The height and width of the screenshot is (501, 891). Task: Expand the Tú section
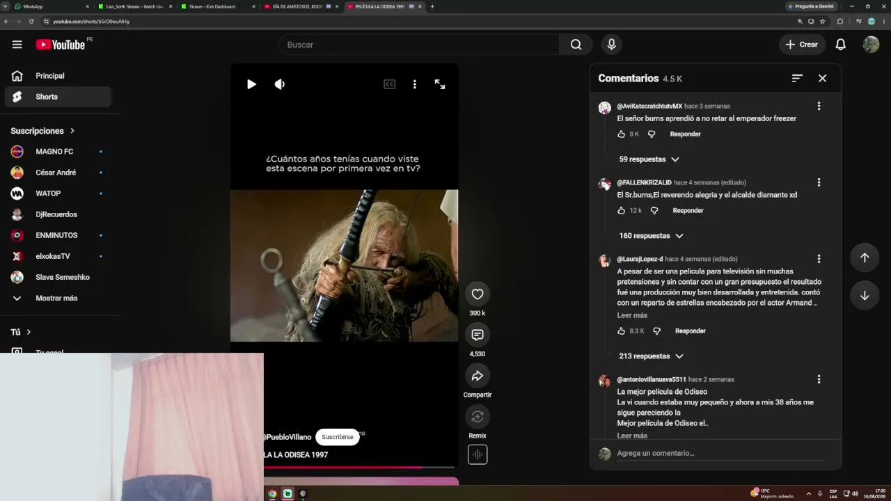pyautogui.click(x=21, y=332)
